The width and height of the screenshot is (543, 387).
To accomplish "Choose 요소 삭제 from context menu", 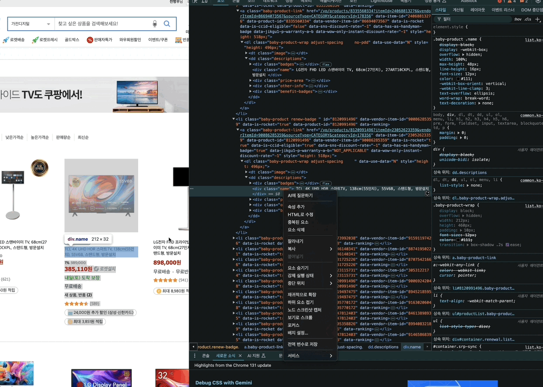I will click(310, 230).
